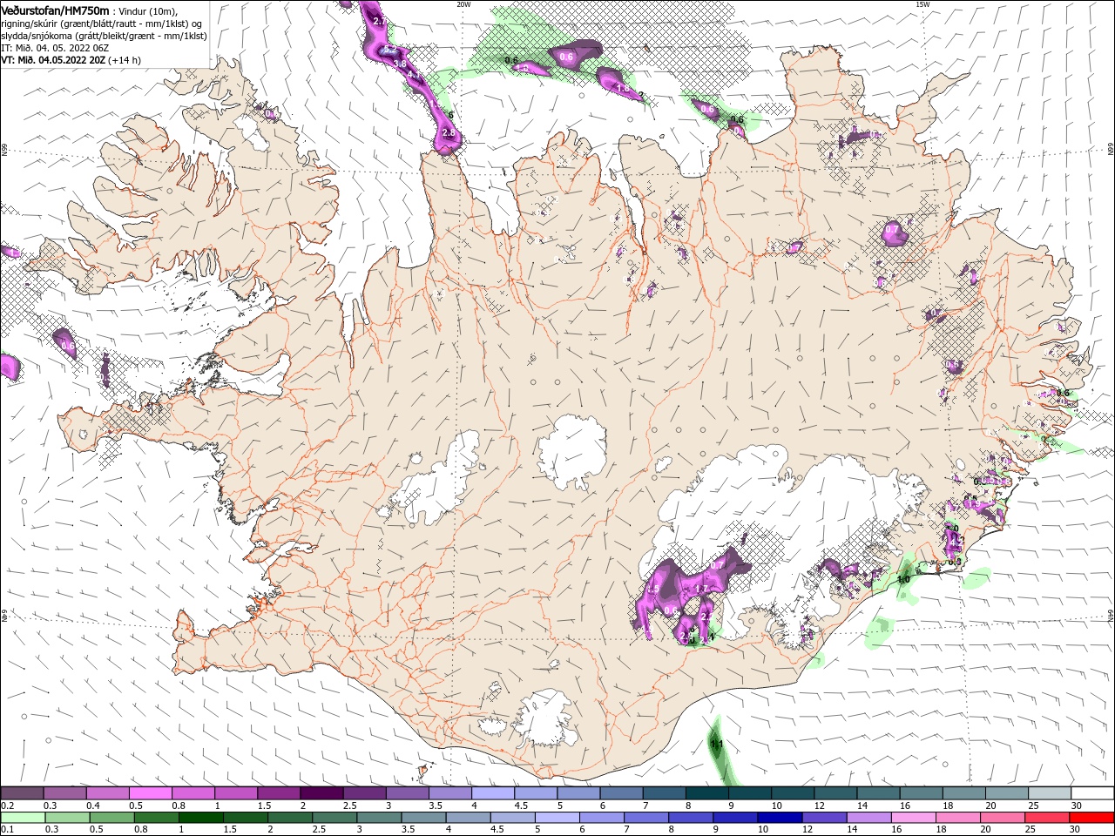1115x836 pixels.
Task: Click the deep navy rain swatch between 10 and 12
Action: click(x=779, y=818)
